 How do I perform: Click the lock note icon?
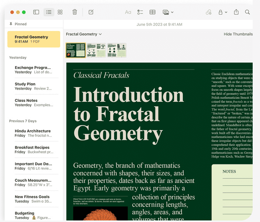click(x=220, y=12)
